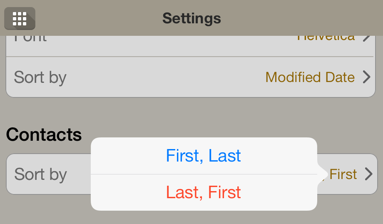Click the brown First value in the Contacts row
This screenshot has height=224, width=383.
tap(343, 174)
